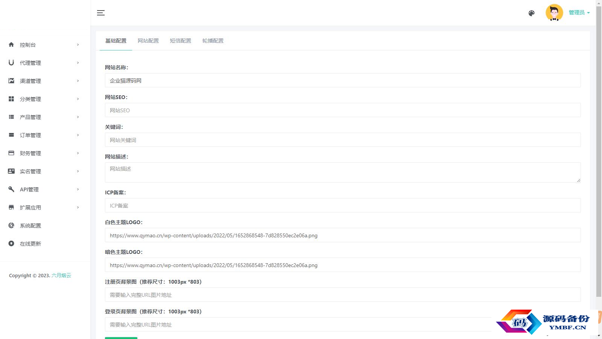The height and width of the screenshot is (339, 602).
Task: Expand the 产品管理 menu chevron
Action: tap(78, 117)
